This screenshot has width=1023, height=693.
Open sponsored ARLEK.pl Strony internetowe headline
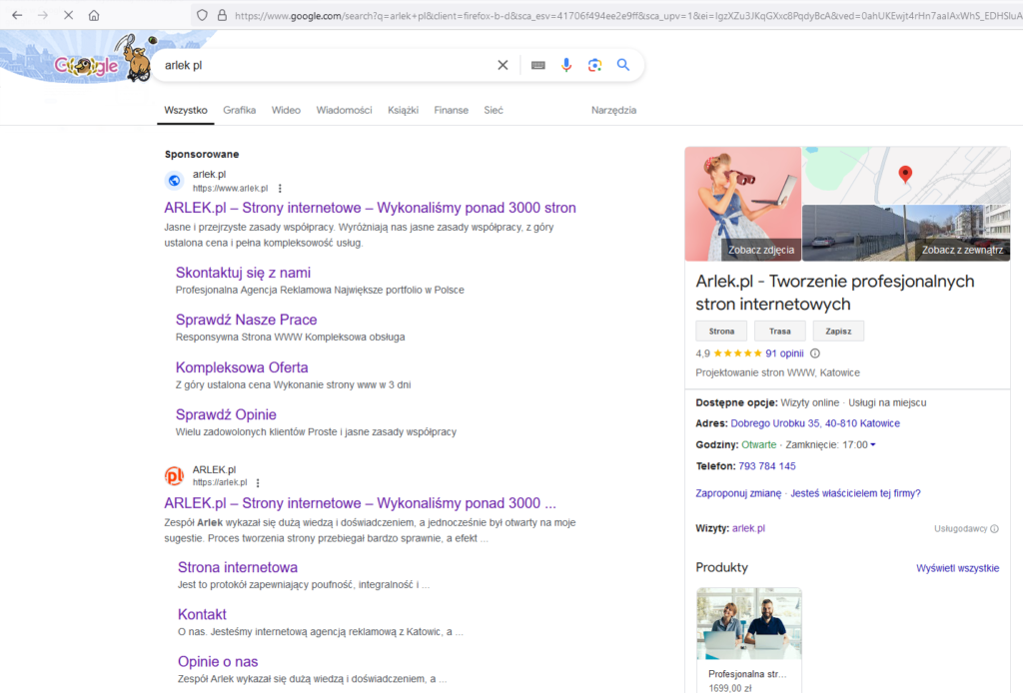pos(370,208)
